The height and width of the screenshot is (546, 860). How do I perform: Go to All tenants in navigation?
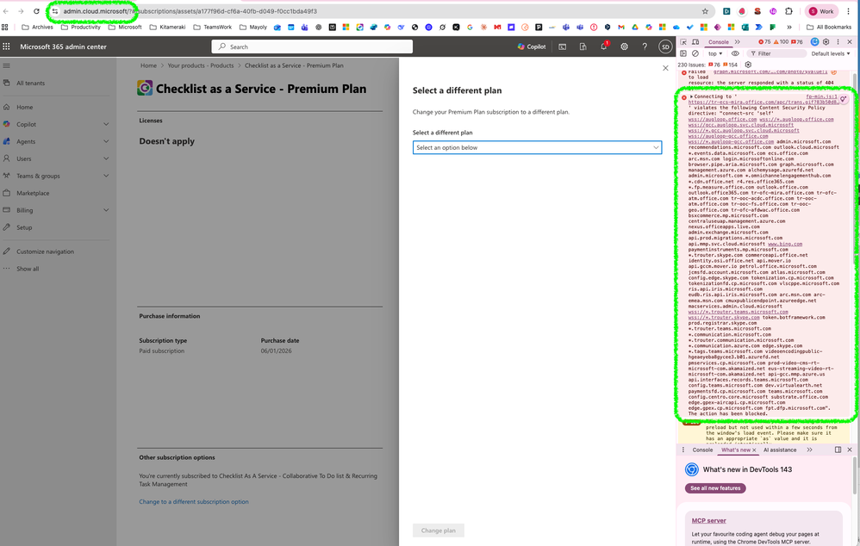[31, 84]
